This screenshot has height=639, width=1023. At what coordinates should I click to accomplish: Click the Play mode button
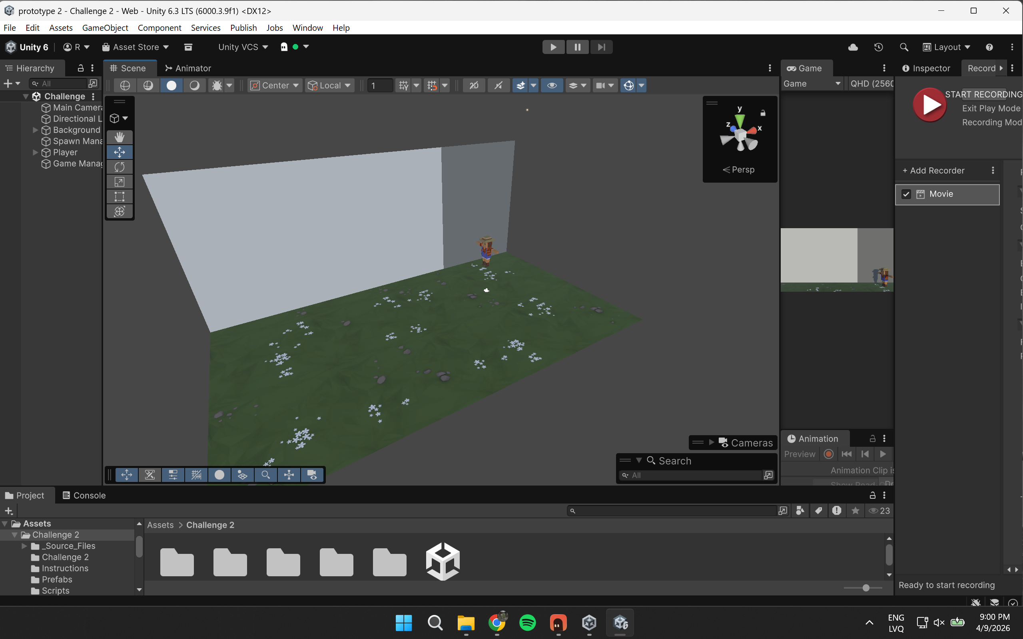coord(553,47)
